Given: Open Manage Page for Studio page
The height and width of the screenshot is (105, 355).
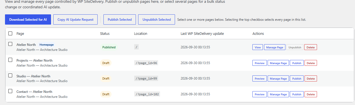Looking at the screenshot, I should tap(278, 78).
